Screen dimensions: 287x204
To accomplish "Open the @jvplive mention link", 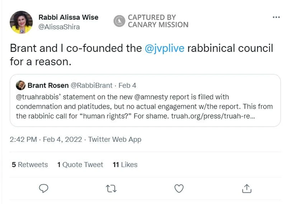I will (x=164, y=48).
